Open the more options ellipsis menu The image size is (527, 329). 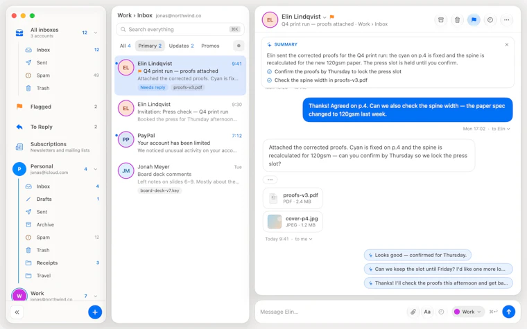click(x=506, y=20)
